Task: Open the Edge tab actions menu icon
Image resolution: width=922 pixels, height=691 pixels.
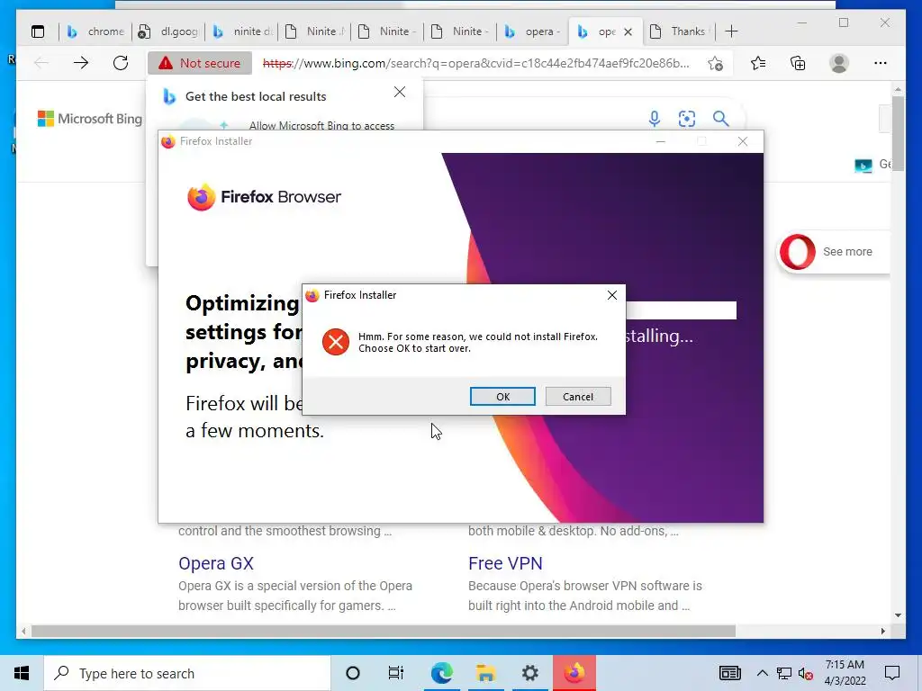Action: coord(38,31)
